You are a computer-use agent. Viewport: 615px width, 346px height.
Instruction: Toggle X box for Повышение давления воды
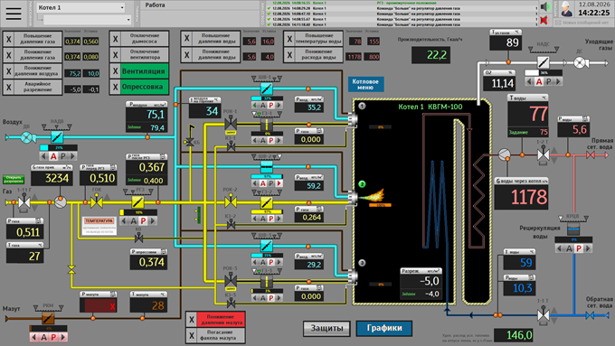click(186, 39)
